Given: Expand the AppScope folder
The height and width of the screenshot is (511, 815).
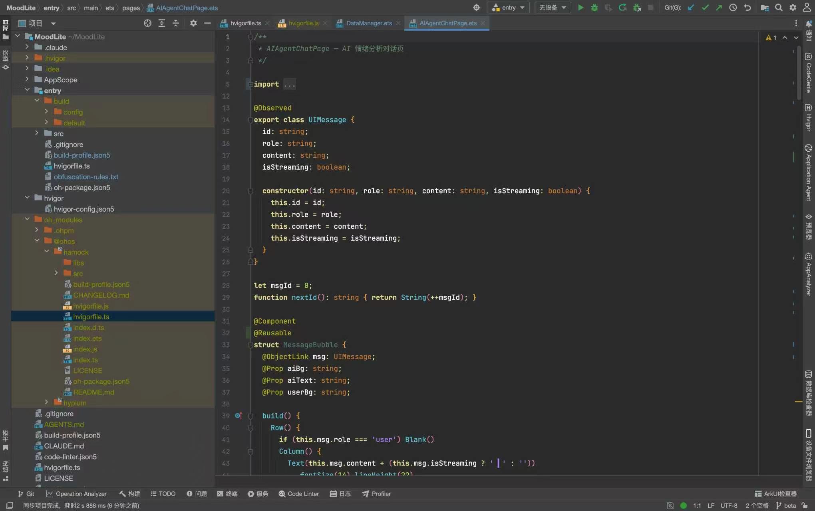Looking at the screenshot, I should (x=27, y=79).
